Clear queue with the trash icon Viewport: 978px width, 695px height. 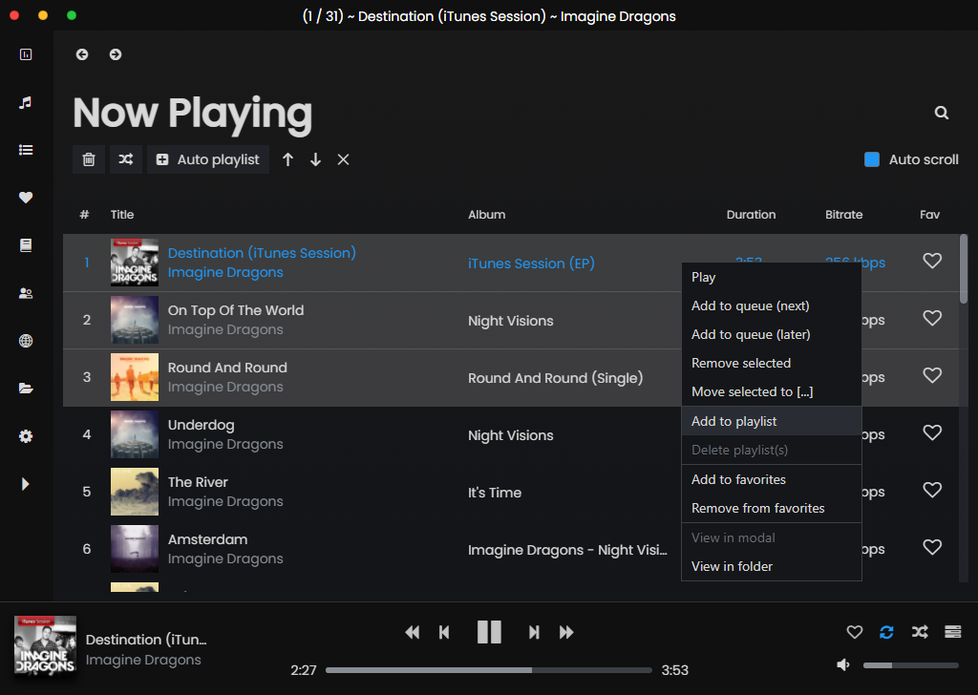(x=89, y=159)
